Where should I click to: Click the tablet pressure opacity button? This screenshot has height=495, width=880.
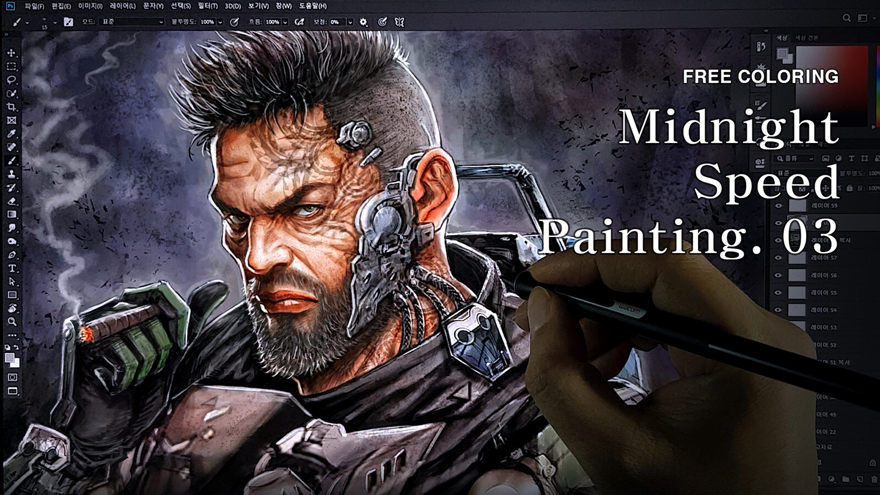(x=234, y=22)
